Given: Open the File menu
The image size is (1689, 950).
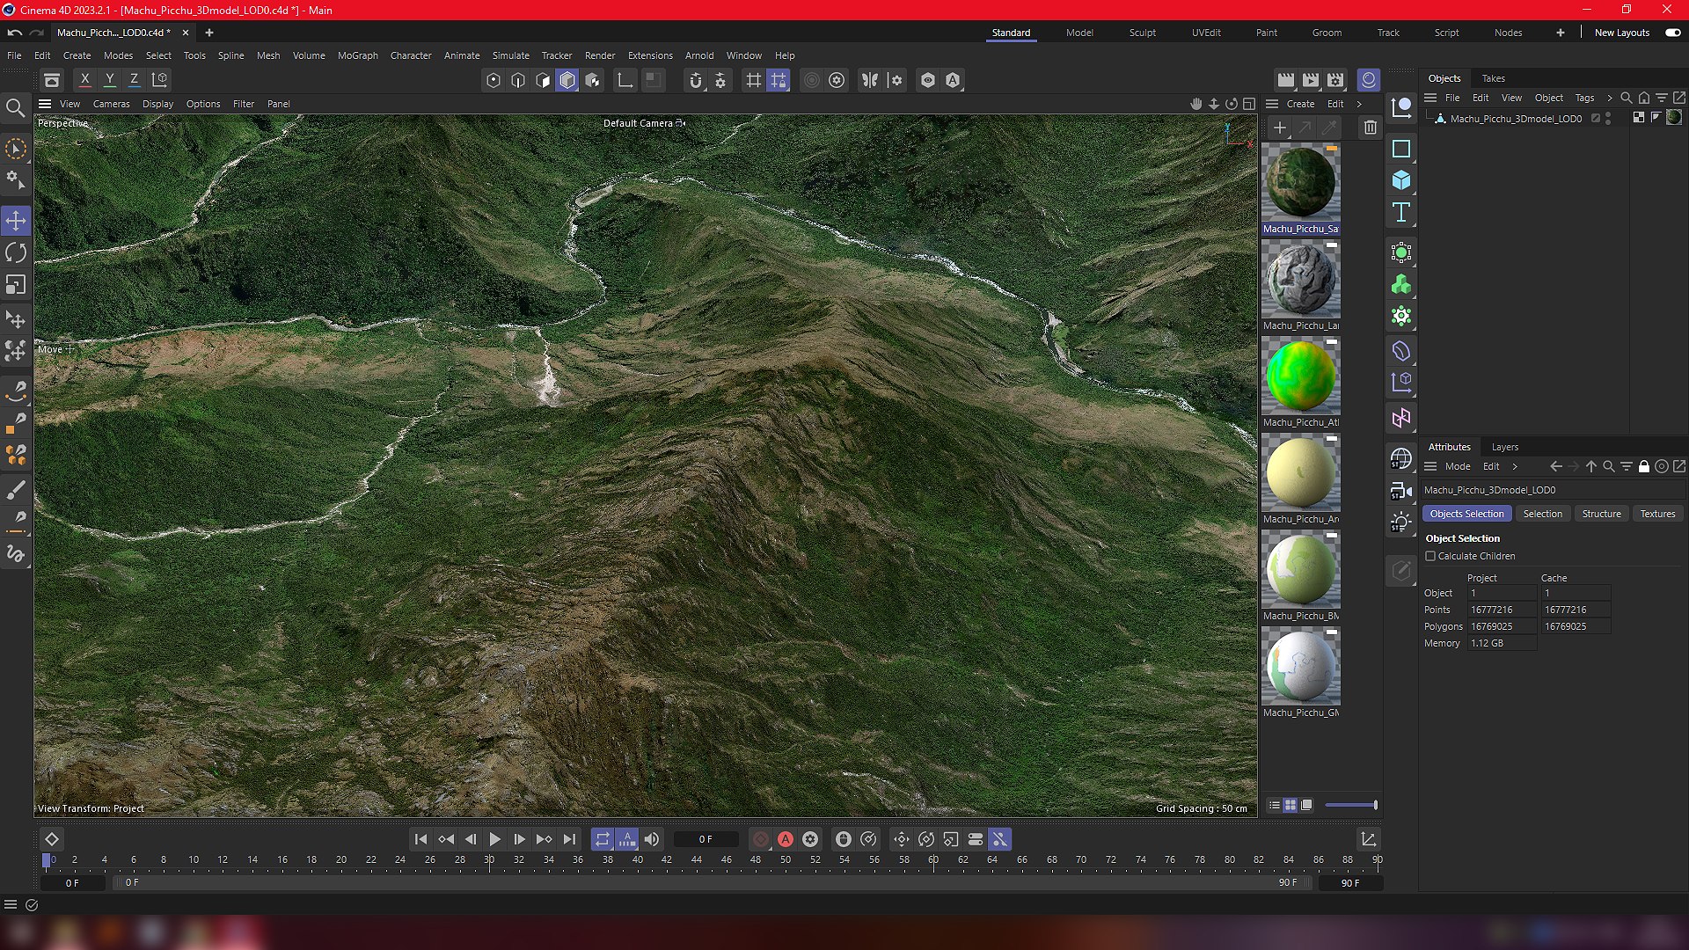Looking at the screenshot, I should (x=14, y=55).
